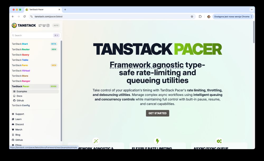Viewport: 264px width, 161px height.
Task: Click the site information icon in address bar
Action: tap(31, 17)
